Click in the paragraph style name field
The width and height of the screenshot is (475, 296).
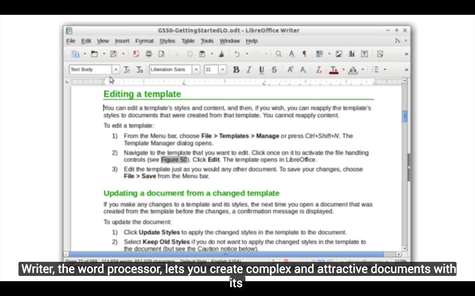click(91, 69)
